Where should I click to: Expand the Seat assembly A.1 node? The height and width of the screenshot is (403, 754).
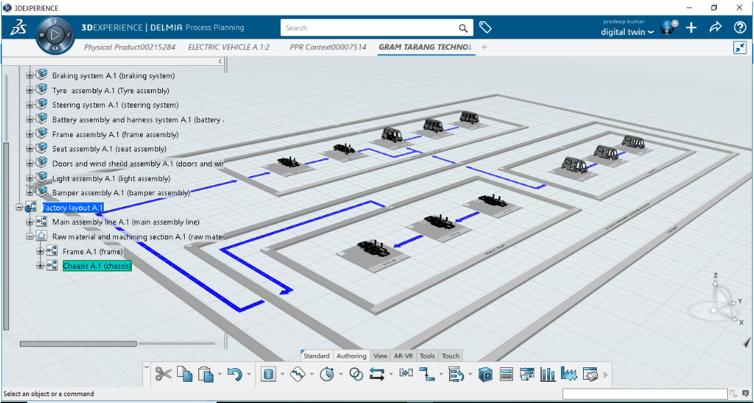coord(30,149)
